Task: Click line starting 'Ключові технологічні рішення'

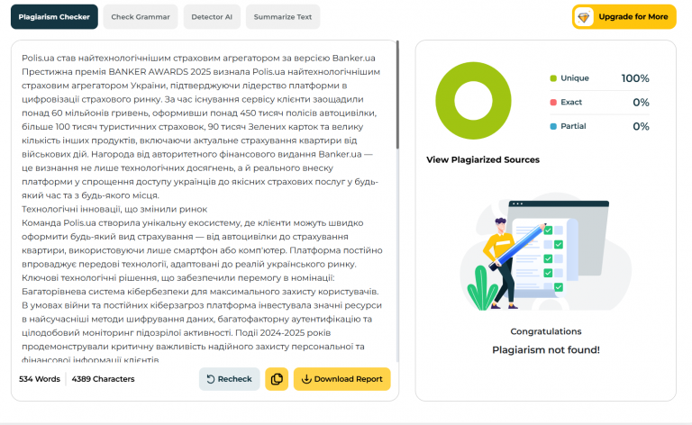Action: click(178, 277)
